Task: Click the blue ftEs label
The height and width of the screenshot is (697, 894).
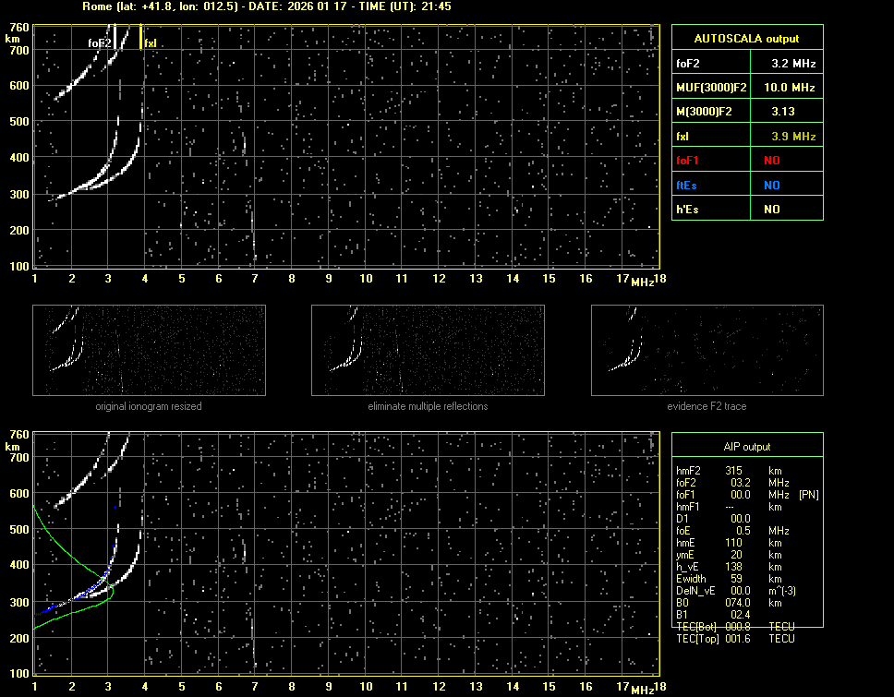Action: pyautogui.click(x=687, y=185)
